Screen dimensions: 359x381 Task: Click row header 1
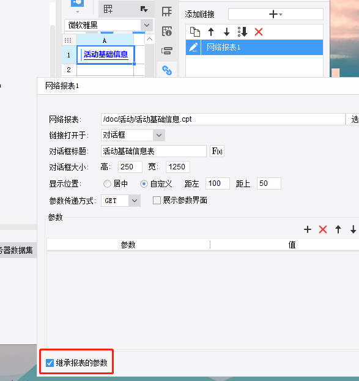(x=69, y=55)
